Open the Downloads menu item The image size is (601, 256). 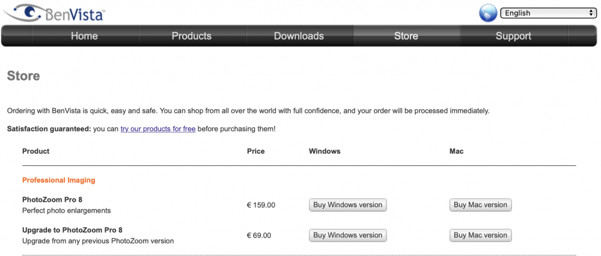pyautogui.click(x=299, y=36)
